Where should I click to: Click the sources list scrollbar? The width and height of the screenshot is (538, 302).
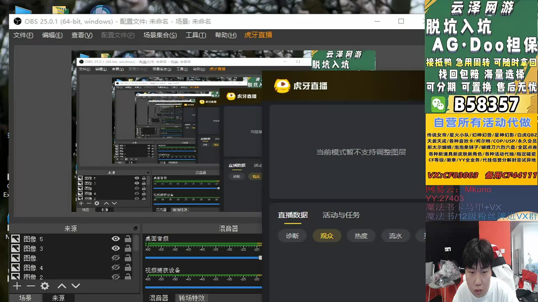pyautogui.click(x=136, y=243)
